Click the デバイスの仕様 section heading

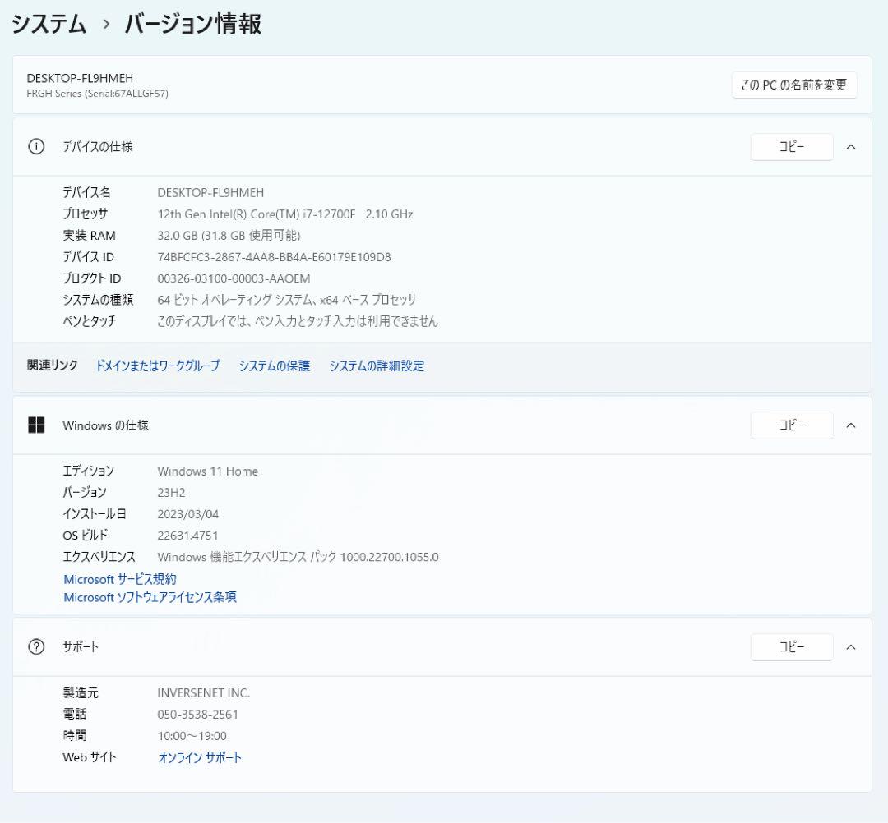tap(97, 147)
